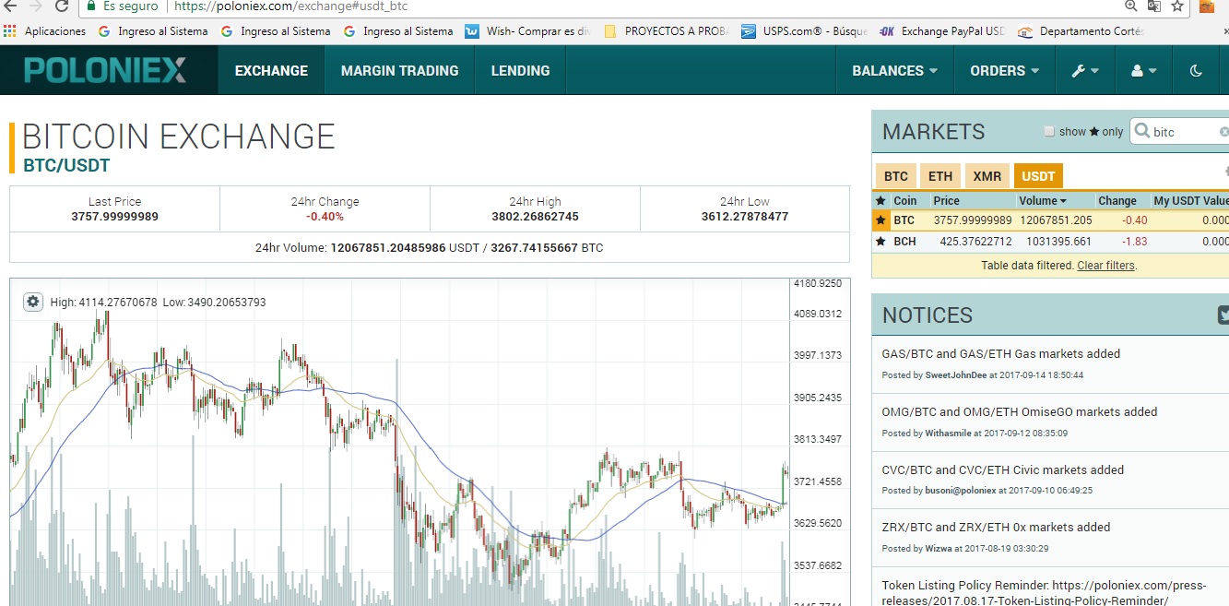Enable show starred only checkbox
1229x606 pixels.
[x=1049, y=131]
